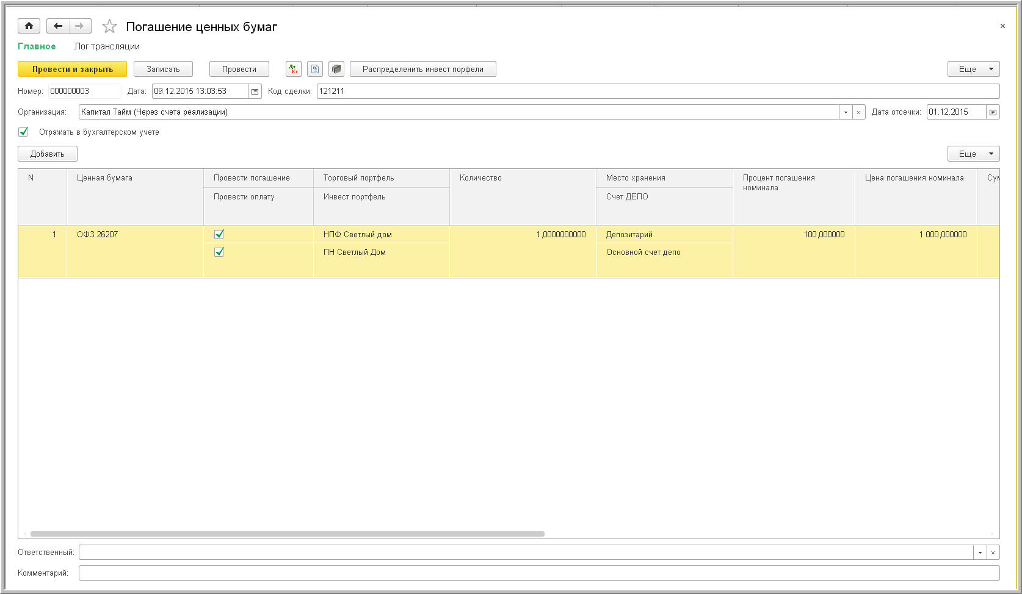
Task: Click the document report icon in toolbar
Action: 315,70
